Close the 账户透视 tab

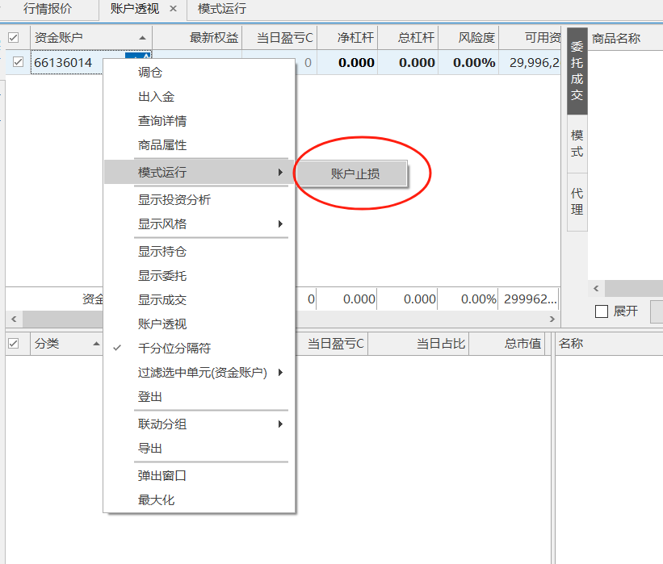[x=173, y=8]
